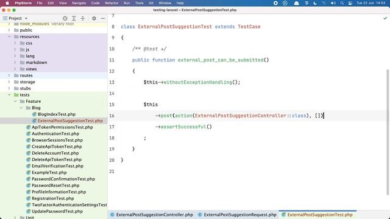Image resolution: width=390 pixels, height=219 pixels.
Task: Click the volume icon in menu bar
Action: point(333,3)
